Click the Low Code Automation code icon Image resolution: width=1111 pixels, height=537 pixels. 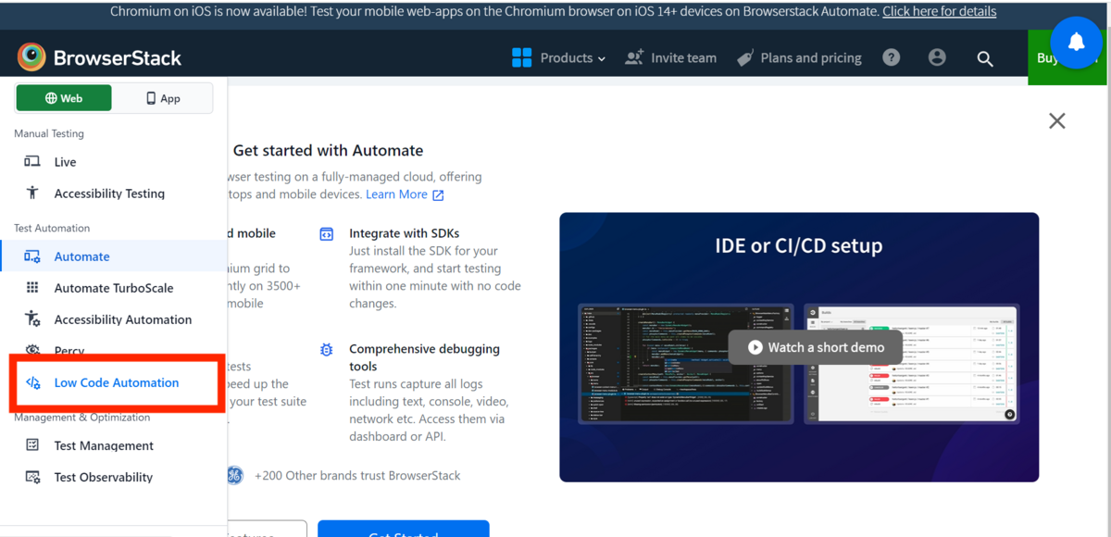32,382
